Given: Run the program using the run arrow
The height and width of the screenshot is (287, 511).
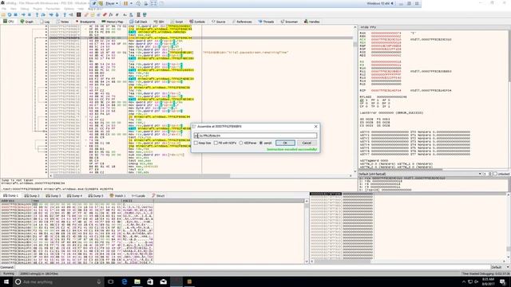Looking at the screenshot, I should [x=23, y=14].
